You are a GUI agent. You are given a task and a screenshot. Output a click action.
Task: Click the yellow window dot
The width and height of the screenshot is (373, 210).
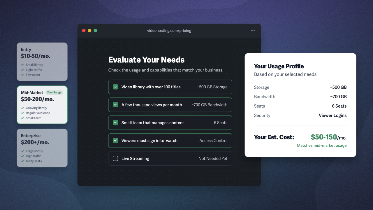click(89, 31)
